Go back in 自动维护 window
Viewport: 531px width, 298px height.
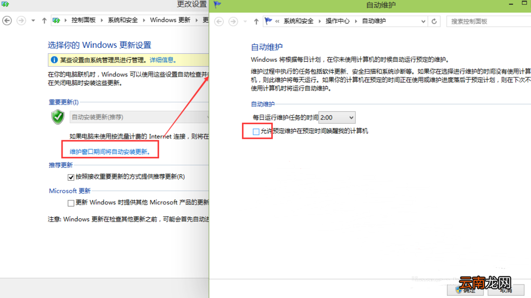[x=219, y=22]
